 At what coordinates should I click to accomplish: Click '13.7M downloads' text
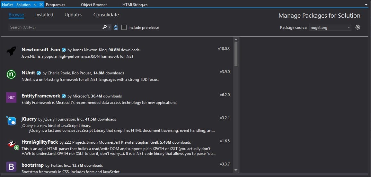pyautogui.click(x=88, y=165)
